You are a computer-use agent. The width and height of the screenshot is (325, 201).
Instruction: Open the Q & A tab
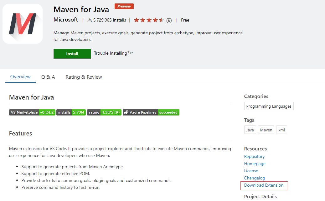click(48, 77)
